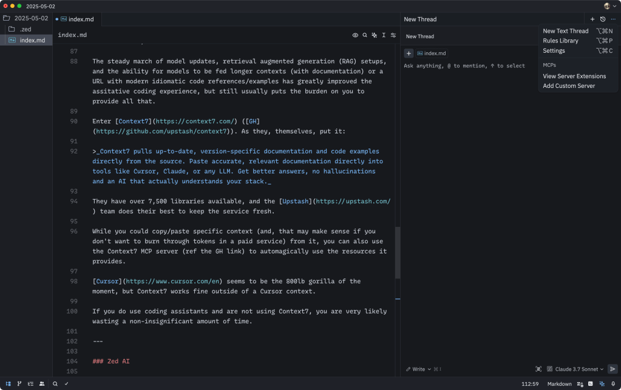621x390 pixels.
Task: Open the Claude 3.7 Sonnet model selector
Action: [575, 369]
